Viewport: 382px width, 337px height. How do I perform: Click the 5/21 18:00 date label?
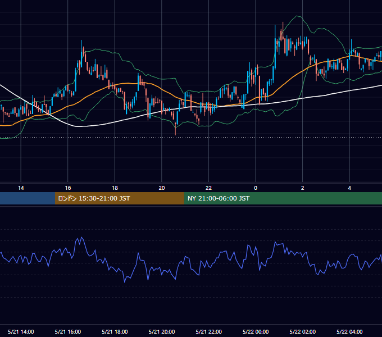click(115, 331)
